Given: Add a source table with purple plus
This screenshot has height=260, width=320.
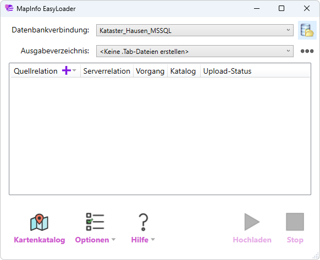Looking at the screenshot, I should click(x=67, y=70).
